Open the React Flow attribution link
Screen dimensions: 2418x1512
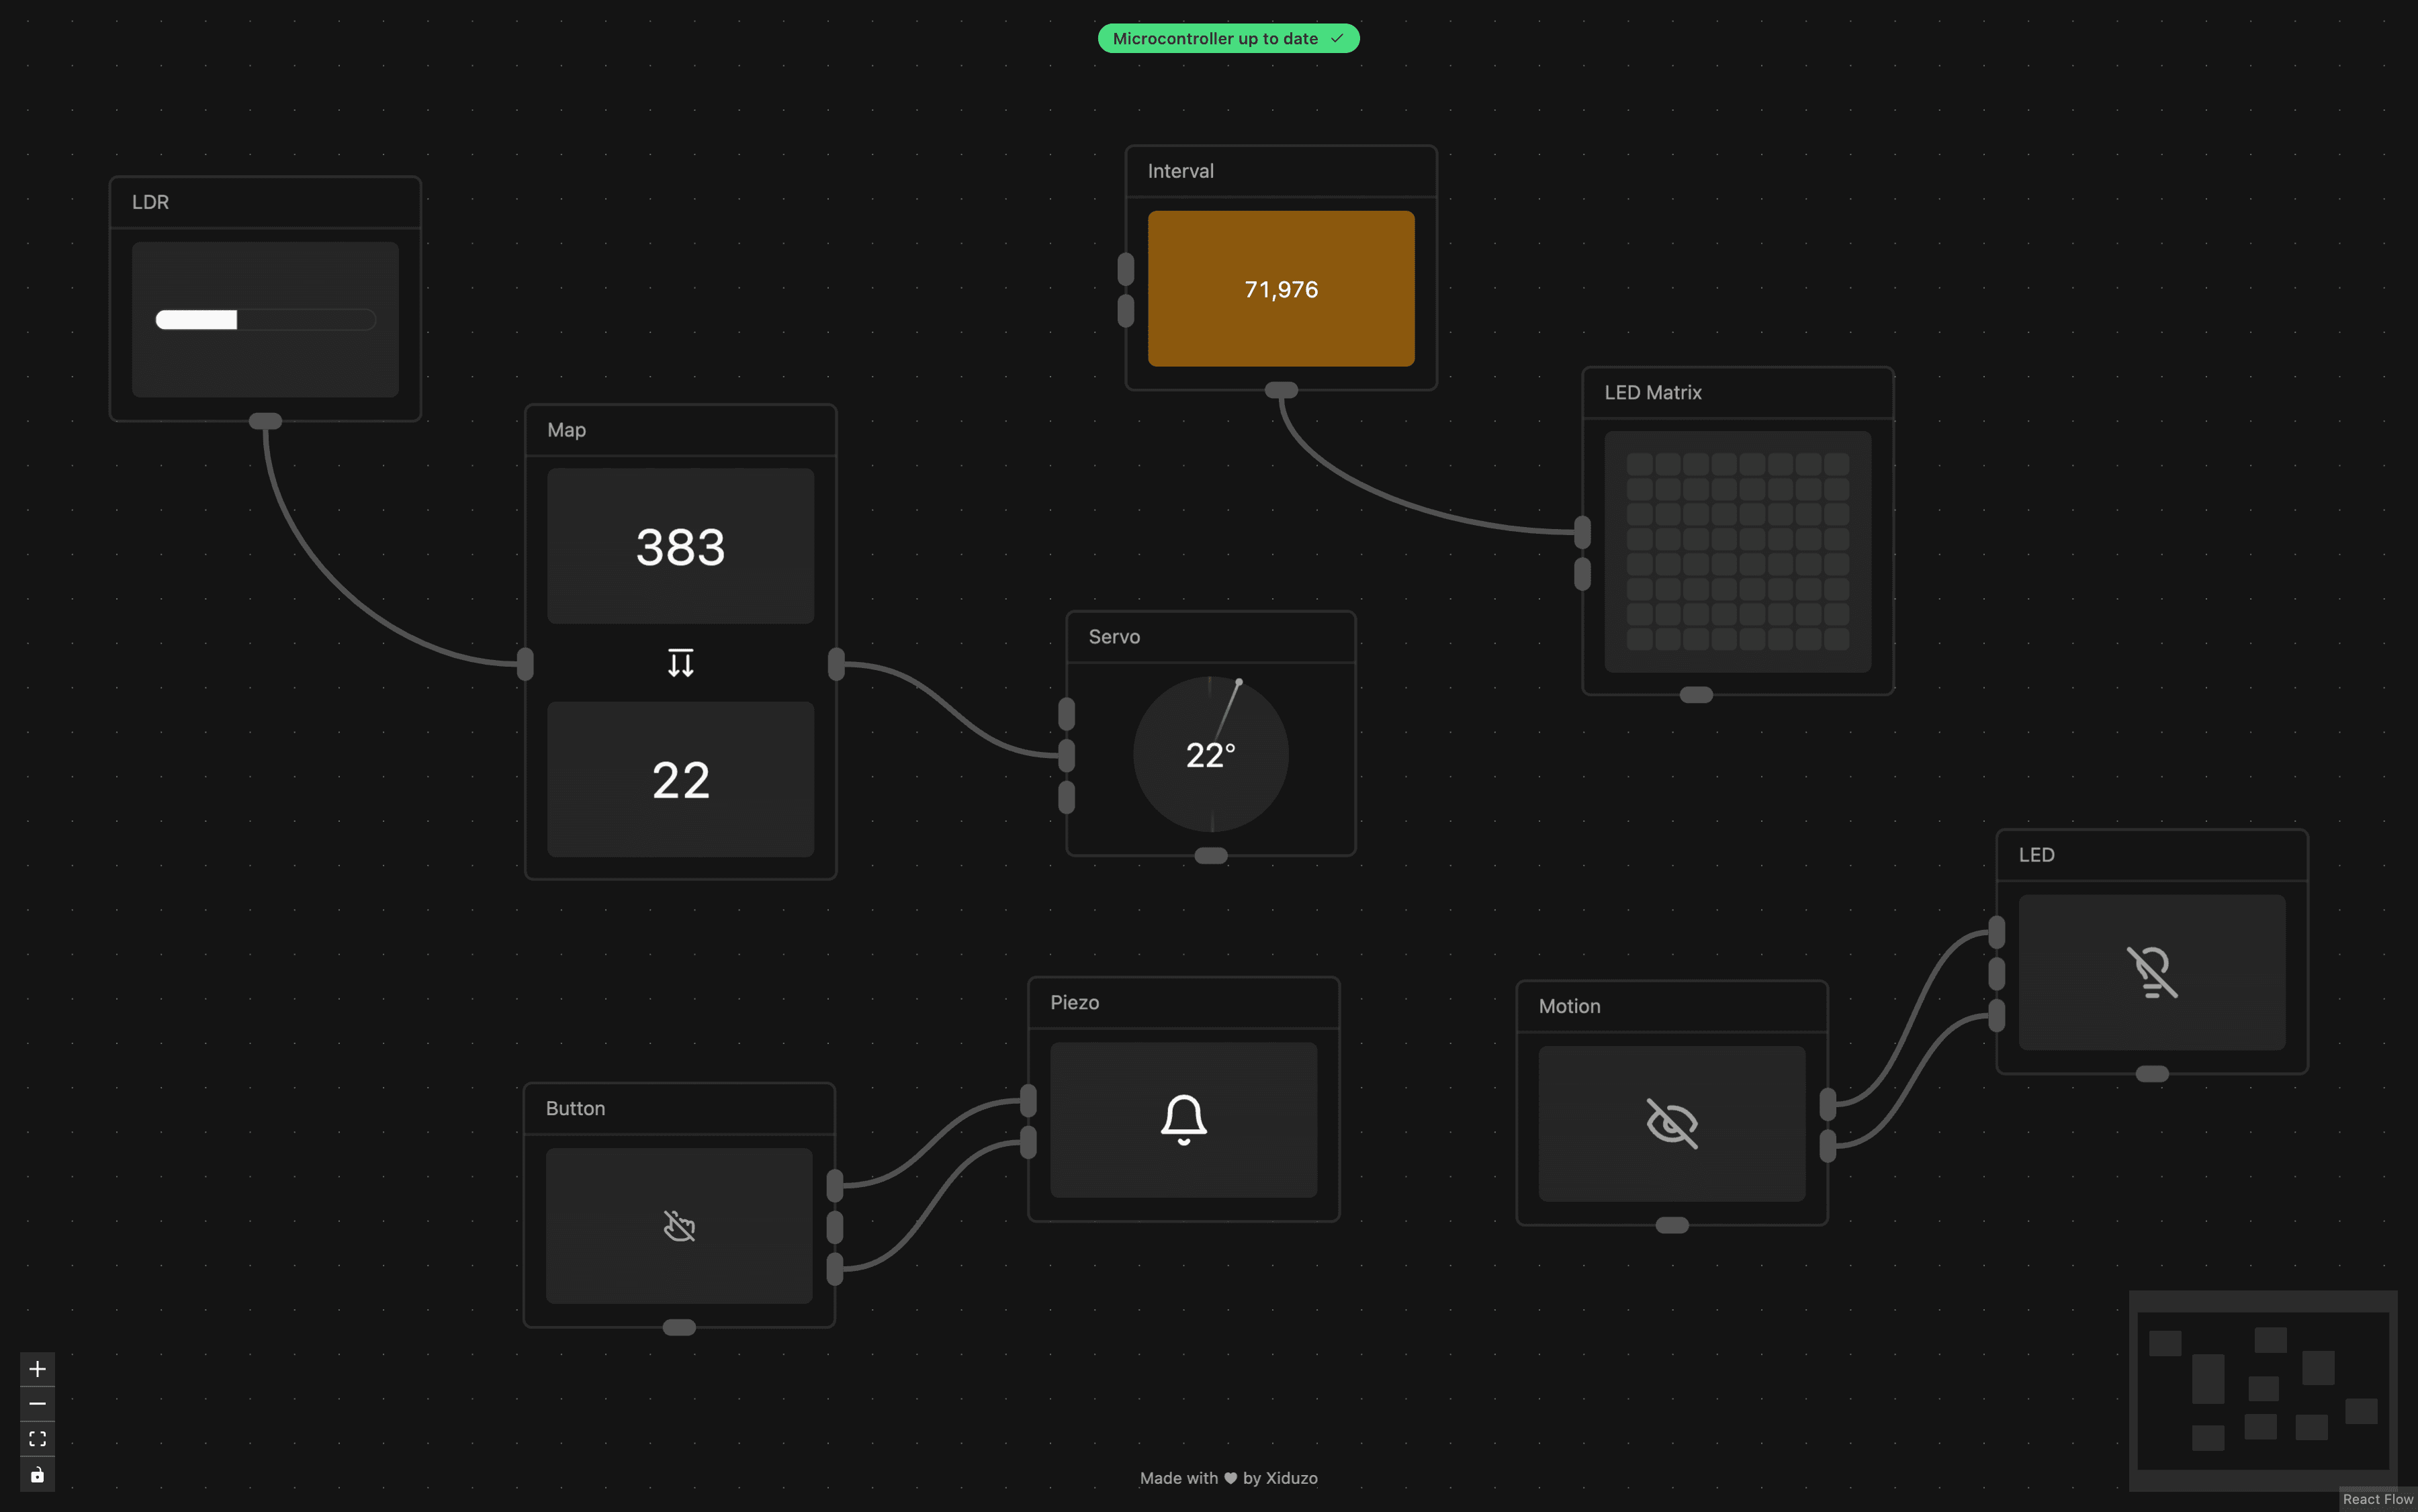pos(2377,1499)
